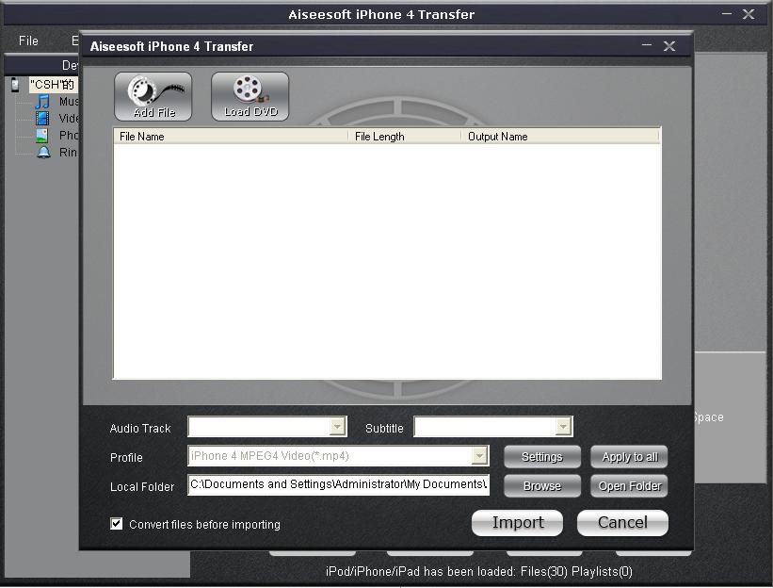Screen dimensions: 773x588
Task: Open the Audio Track dropdown
Action: pyautogui.click(x=337, y=427)
